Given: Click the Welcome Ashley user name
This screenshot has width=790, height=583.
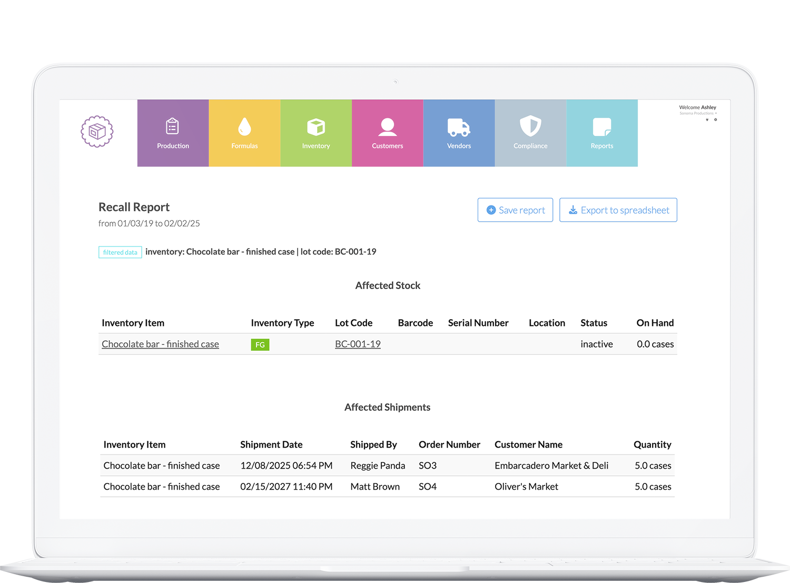Looking at the screenshot, I should point(697,107).
